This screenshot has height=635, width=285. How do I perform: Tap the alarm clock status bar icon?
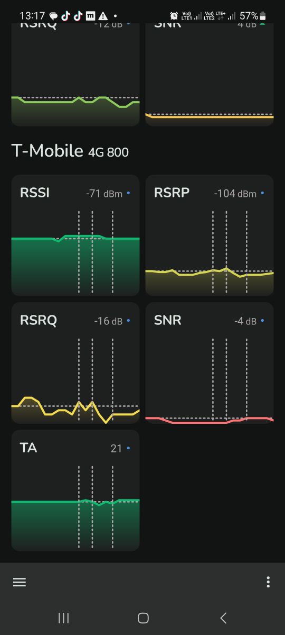[174, 16]
